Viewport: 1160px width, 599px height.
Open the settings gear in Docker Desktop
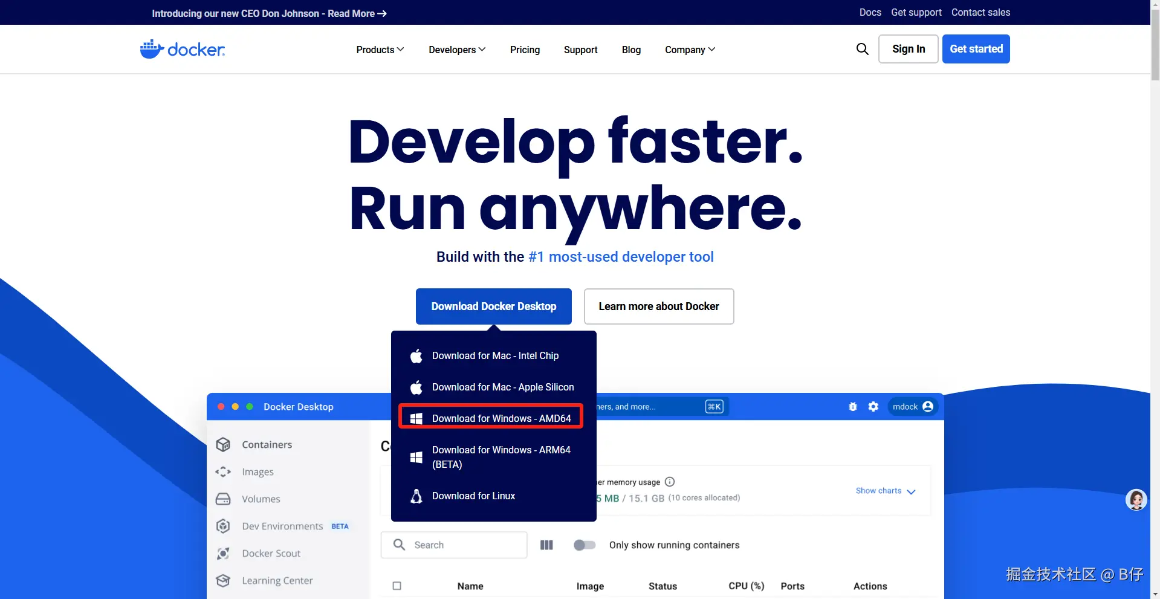(873, 407)
